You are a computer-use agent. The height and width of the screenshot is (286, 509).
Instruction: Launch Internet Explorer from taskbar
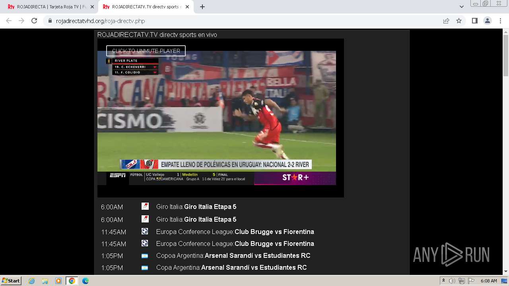point(32,281)
